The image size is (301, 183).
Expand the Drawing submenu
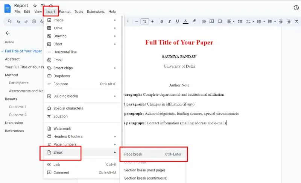pos(82,36)
